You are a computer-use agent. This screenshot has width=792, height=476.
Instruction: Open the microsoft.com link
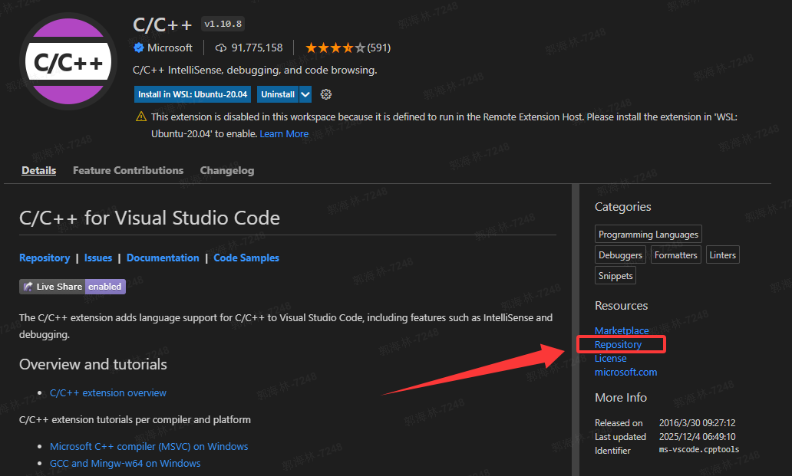point(625,372)
